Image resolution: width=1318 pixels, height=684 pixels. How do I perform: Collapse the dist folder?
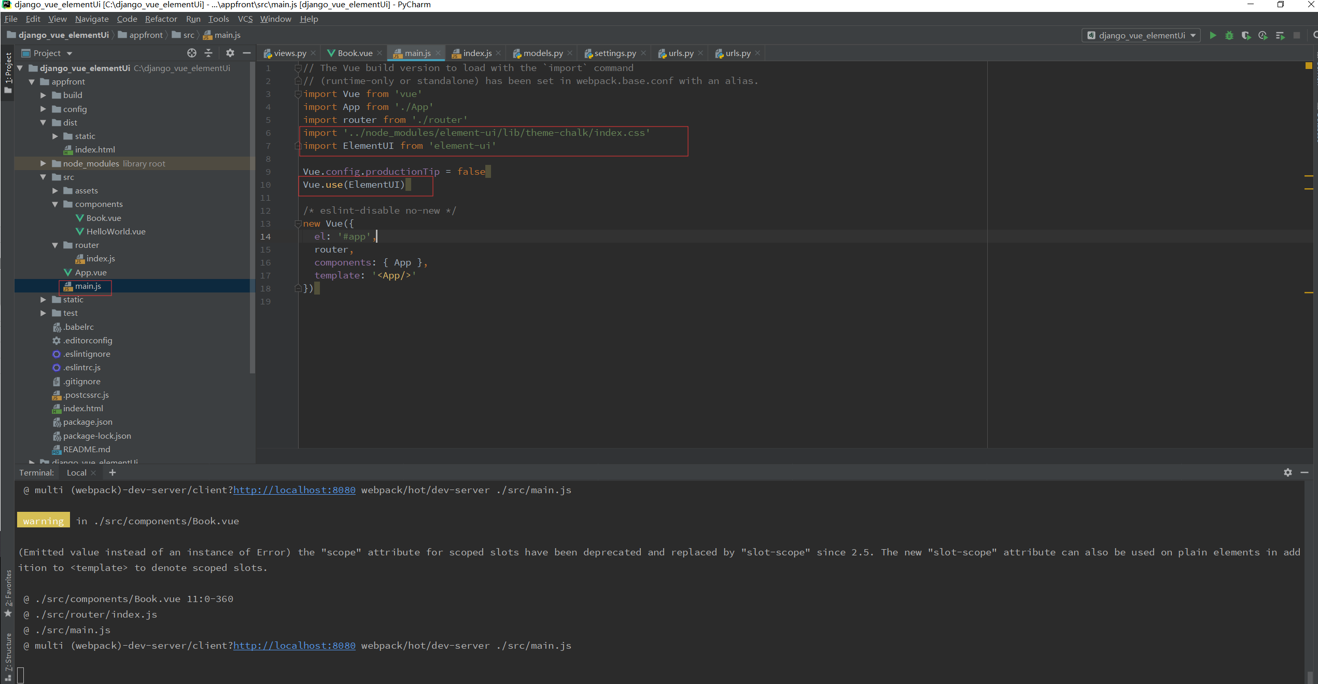(43, 122)
